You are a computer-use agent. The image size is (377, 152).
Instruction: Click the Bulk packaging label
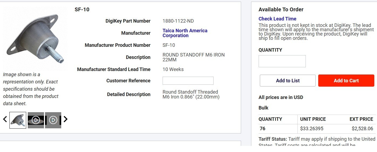[x=263, y=108]
